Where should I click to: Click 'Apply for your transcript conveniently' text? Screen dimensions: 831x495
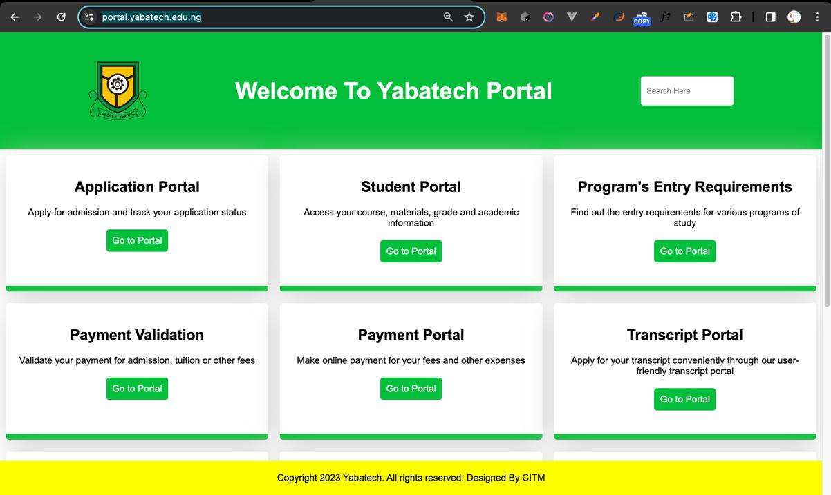click(684, 366)
